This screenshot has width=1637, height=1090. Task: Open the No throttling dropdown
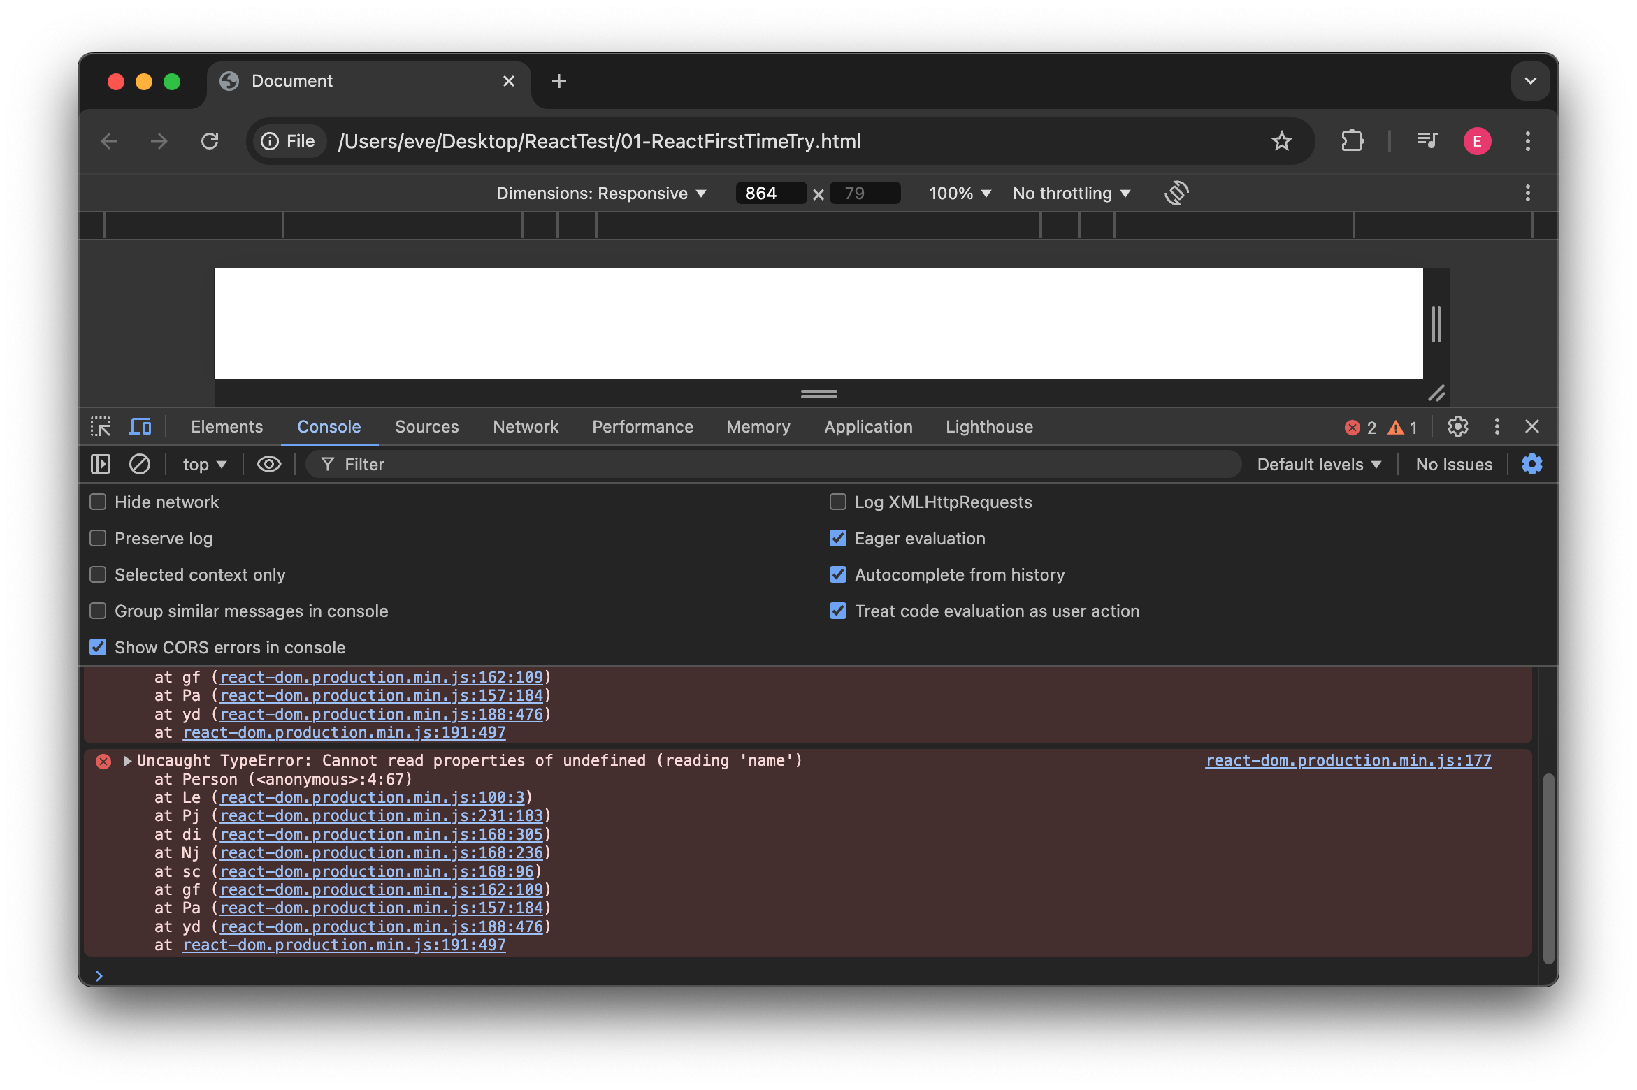[x=1071, y=193]
